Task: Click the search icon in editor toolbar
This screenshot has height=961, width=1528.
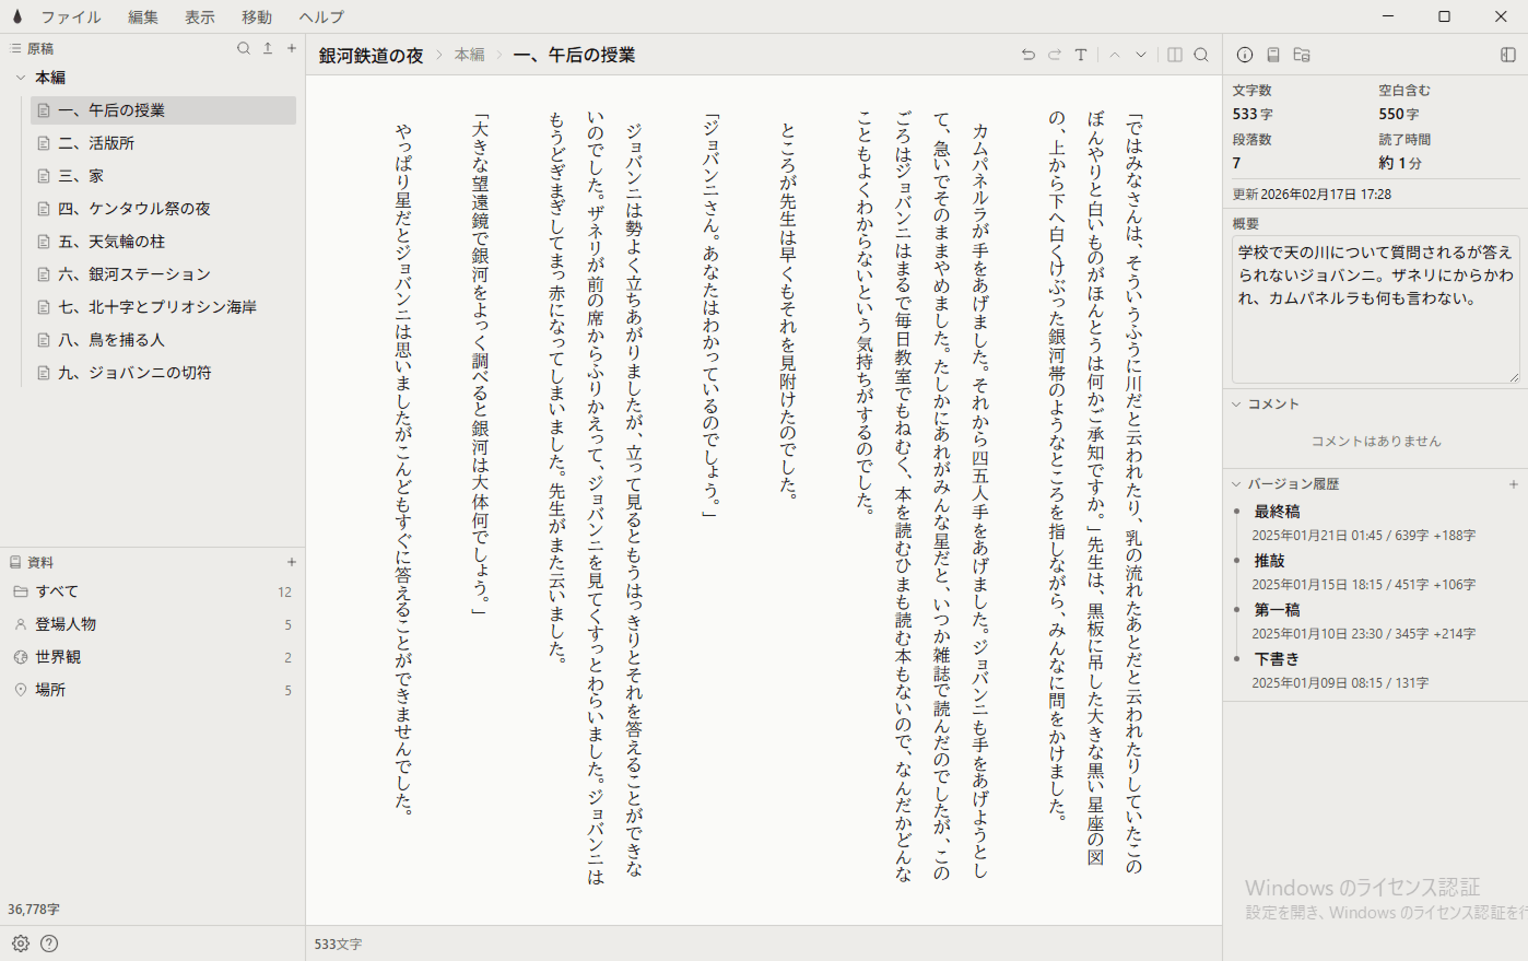Action: pos(1201,55)
